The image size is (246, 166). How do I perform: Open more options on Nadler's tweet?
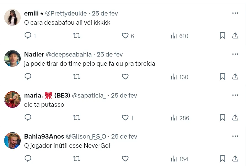coord(235,54)
